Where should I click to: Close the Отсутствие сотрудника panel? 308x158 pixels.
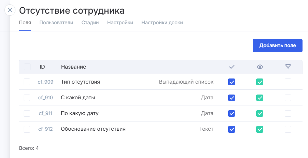[x=10, y=10]
